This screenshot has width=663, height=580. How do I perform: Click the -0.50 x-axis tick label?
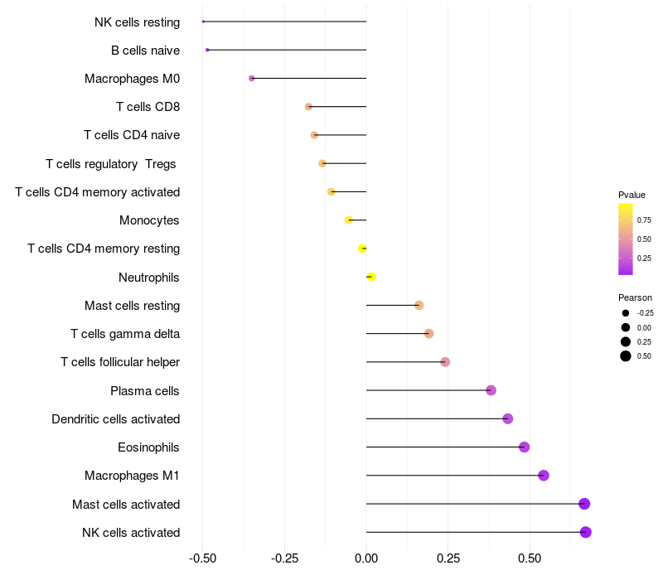pos(202,558)
